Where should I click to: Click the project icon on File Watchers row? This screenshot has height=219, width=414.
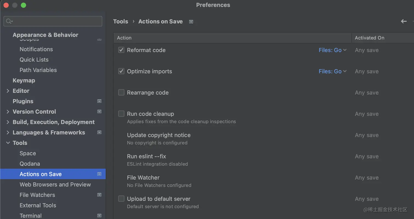pos(99,195)
